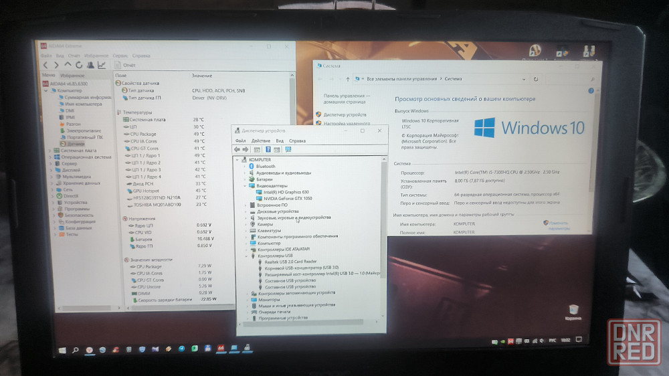
Task: Click the AIDA64 user/profile toolbar icon
Action: pos(90,65)
